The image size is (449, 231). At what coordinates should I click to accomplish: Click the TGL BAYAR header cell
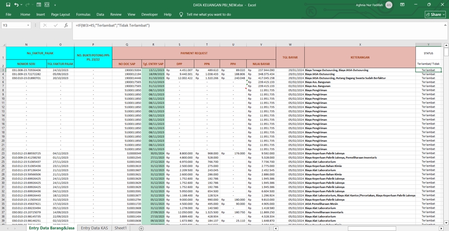[x=290, y=57]
